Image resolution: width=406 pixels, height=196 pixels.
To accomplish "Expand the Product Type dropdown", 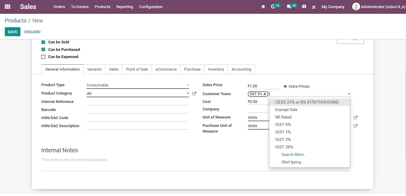I will pyautogui.click(x=188, y=85).
